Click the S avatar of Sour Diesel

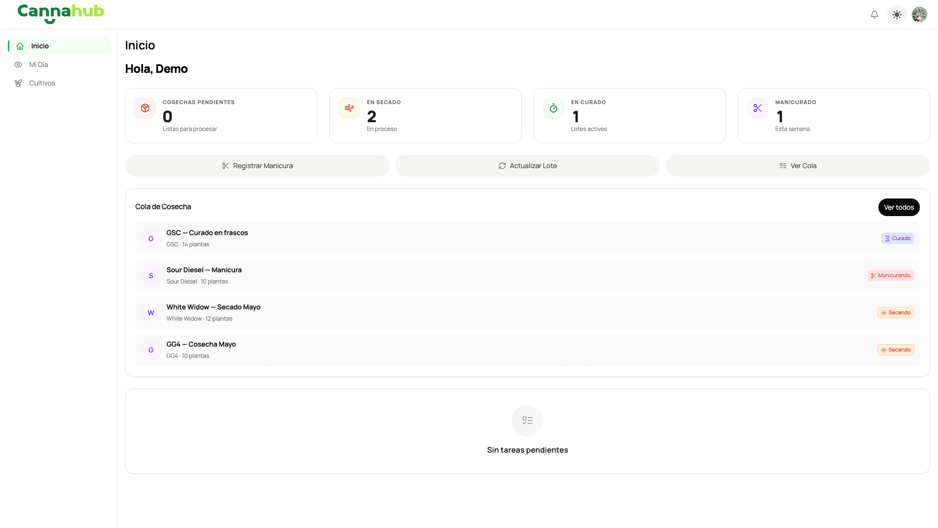click(151, 276)
